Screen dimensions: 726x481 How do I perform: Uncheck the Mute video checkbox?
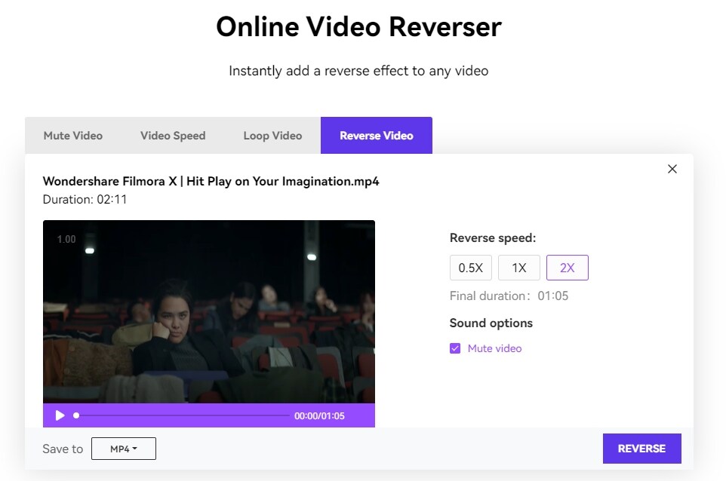point(455,348)
